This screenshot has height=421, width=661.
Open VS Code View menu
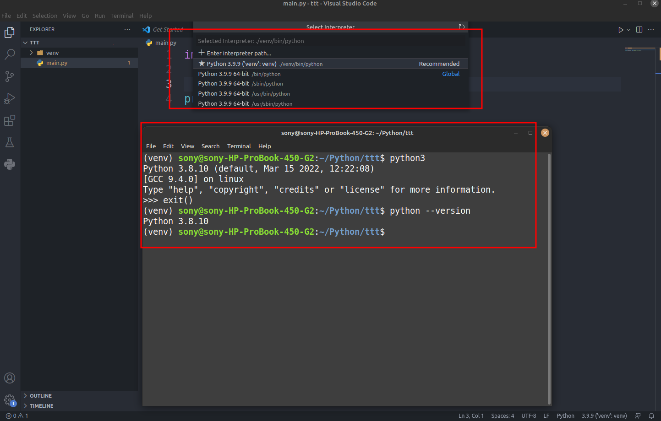(70, 16)
